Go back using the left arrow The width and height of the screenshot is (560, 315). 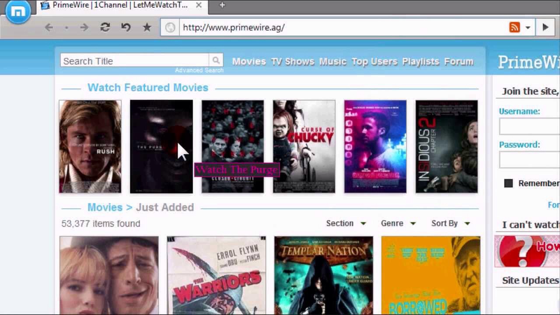click(x=49, y=28)
